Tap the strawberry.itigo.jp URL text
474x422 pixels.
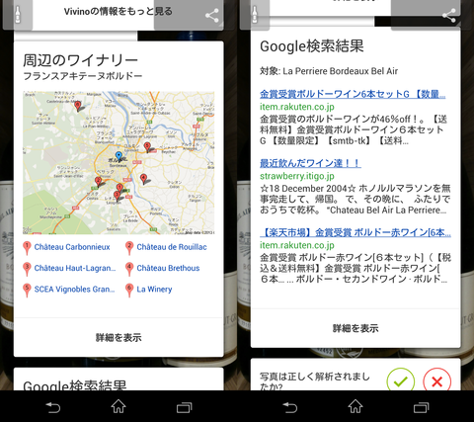297,176
